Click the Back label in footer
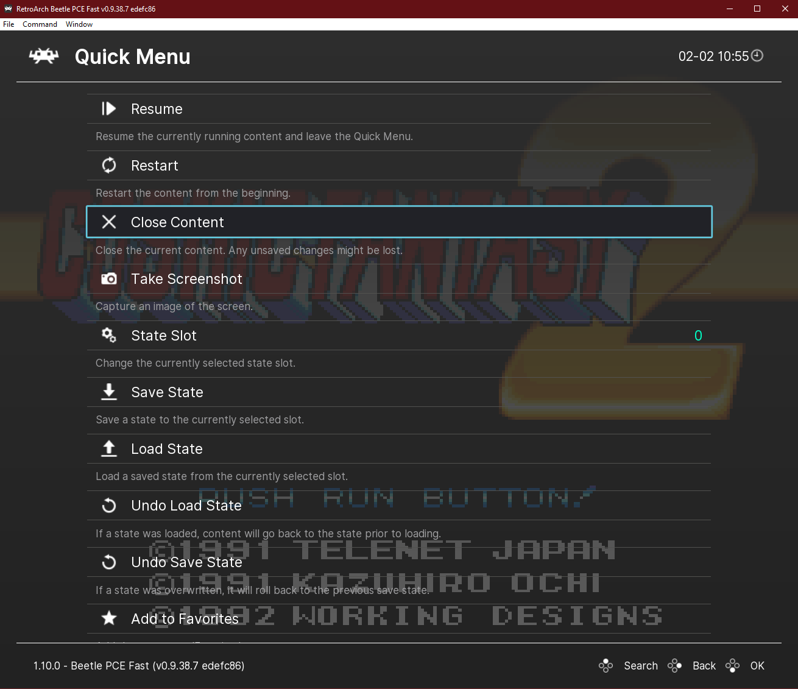 (x=704, y=666)
